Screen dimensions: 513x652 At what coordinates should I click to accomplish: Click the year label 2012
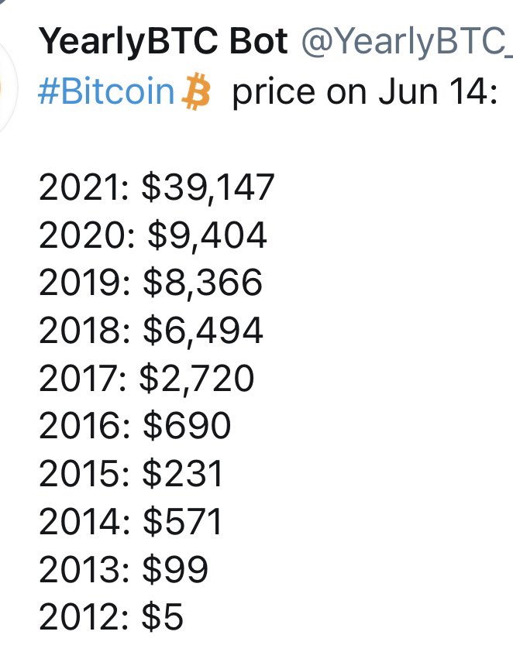(80, 616)
